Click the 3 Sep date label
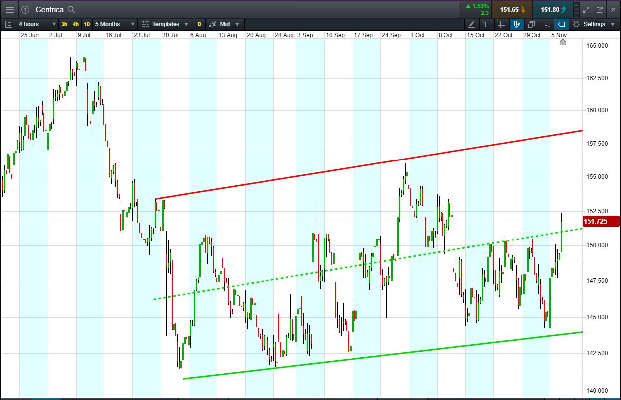This screenshot has width=621, height=400. [305, 35]
